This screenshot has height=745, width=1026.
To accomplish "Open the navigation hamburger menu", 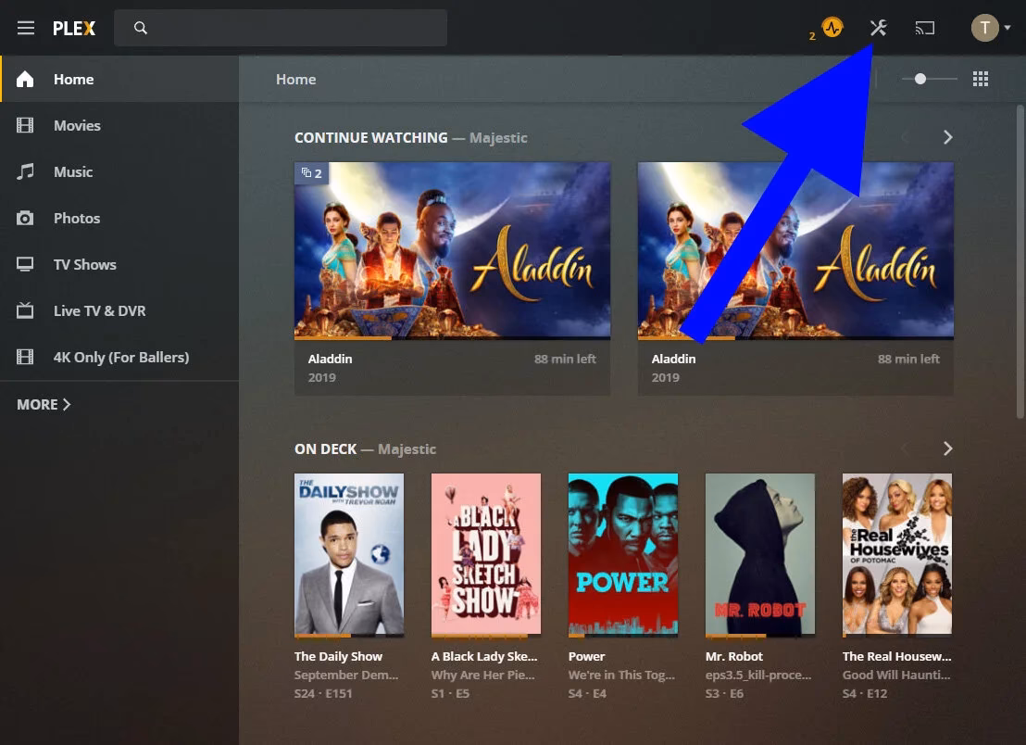I will click(x=25, y=27).
